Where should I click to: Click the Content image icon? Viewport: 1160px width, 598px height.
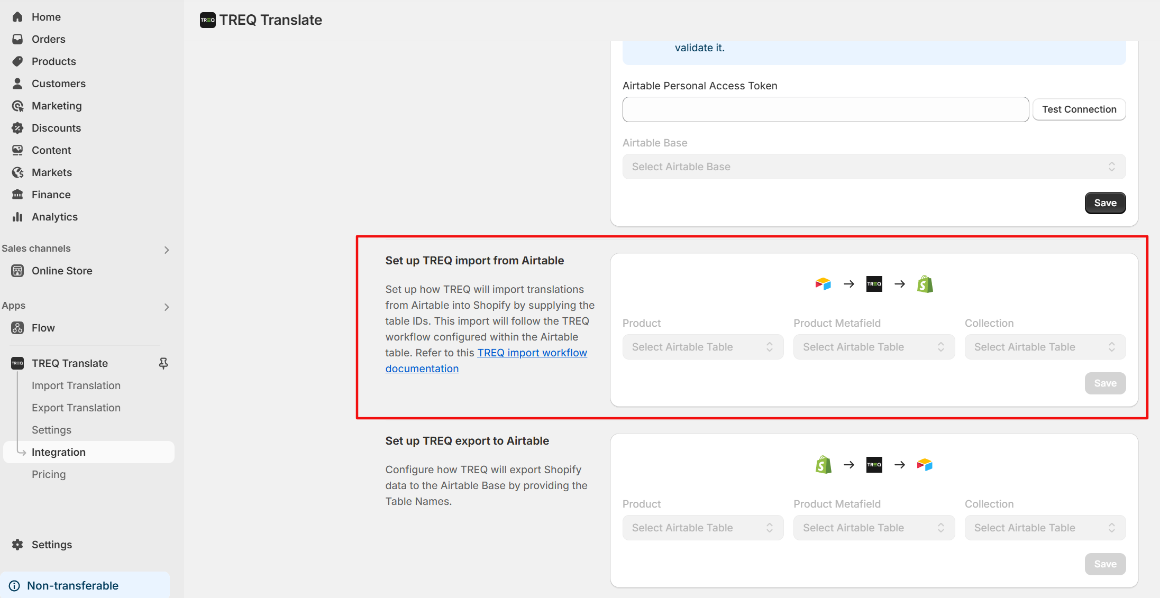tap(17, 150)
